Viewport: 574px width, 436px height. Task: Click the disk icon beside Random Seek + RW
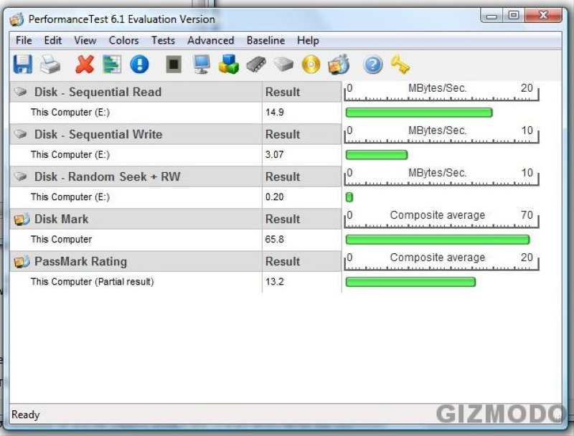[21, 176]
